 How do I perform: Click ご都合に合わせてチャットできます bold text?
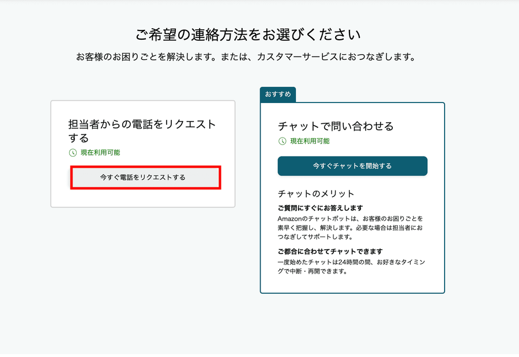tap(330, 251)
